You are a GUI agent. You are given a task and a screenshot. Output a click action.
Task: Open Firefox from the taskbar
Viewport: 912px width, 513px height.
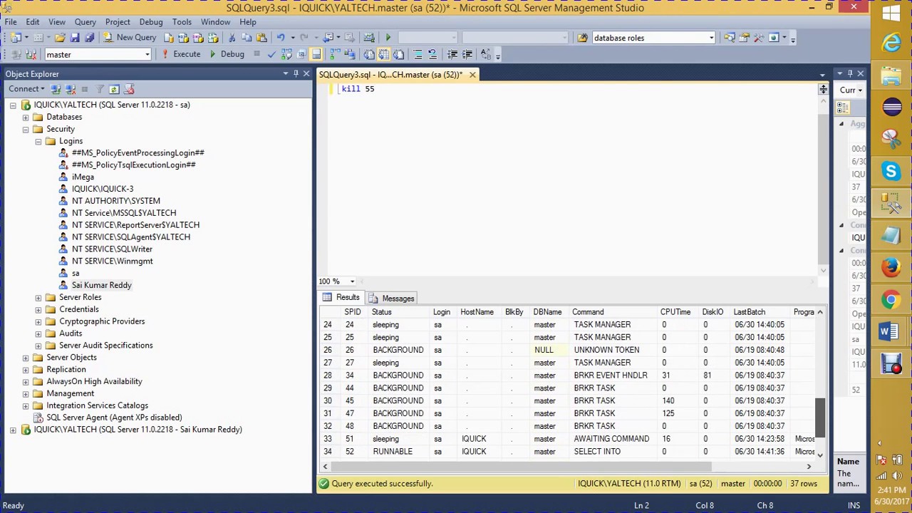(891, 268)
